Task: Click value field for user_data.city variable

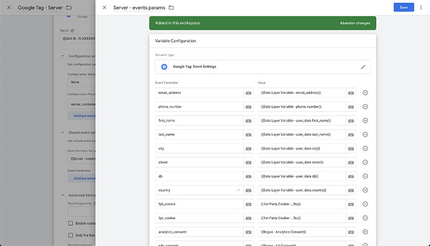Action: pyautogui.click(x=302, y=148)
